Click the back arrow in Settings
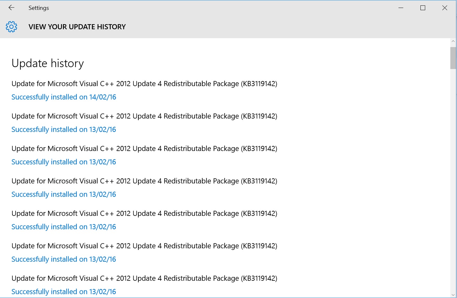 coord(11,8)
